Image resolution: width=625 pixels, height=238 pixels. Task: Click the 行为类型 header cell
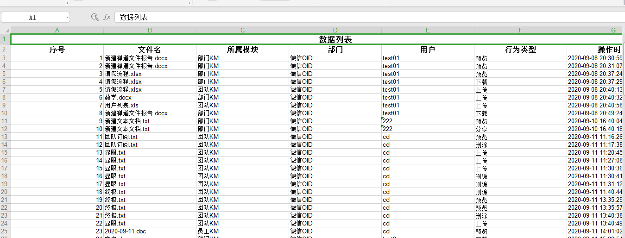coord(520,50)
